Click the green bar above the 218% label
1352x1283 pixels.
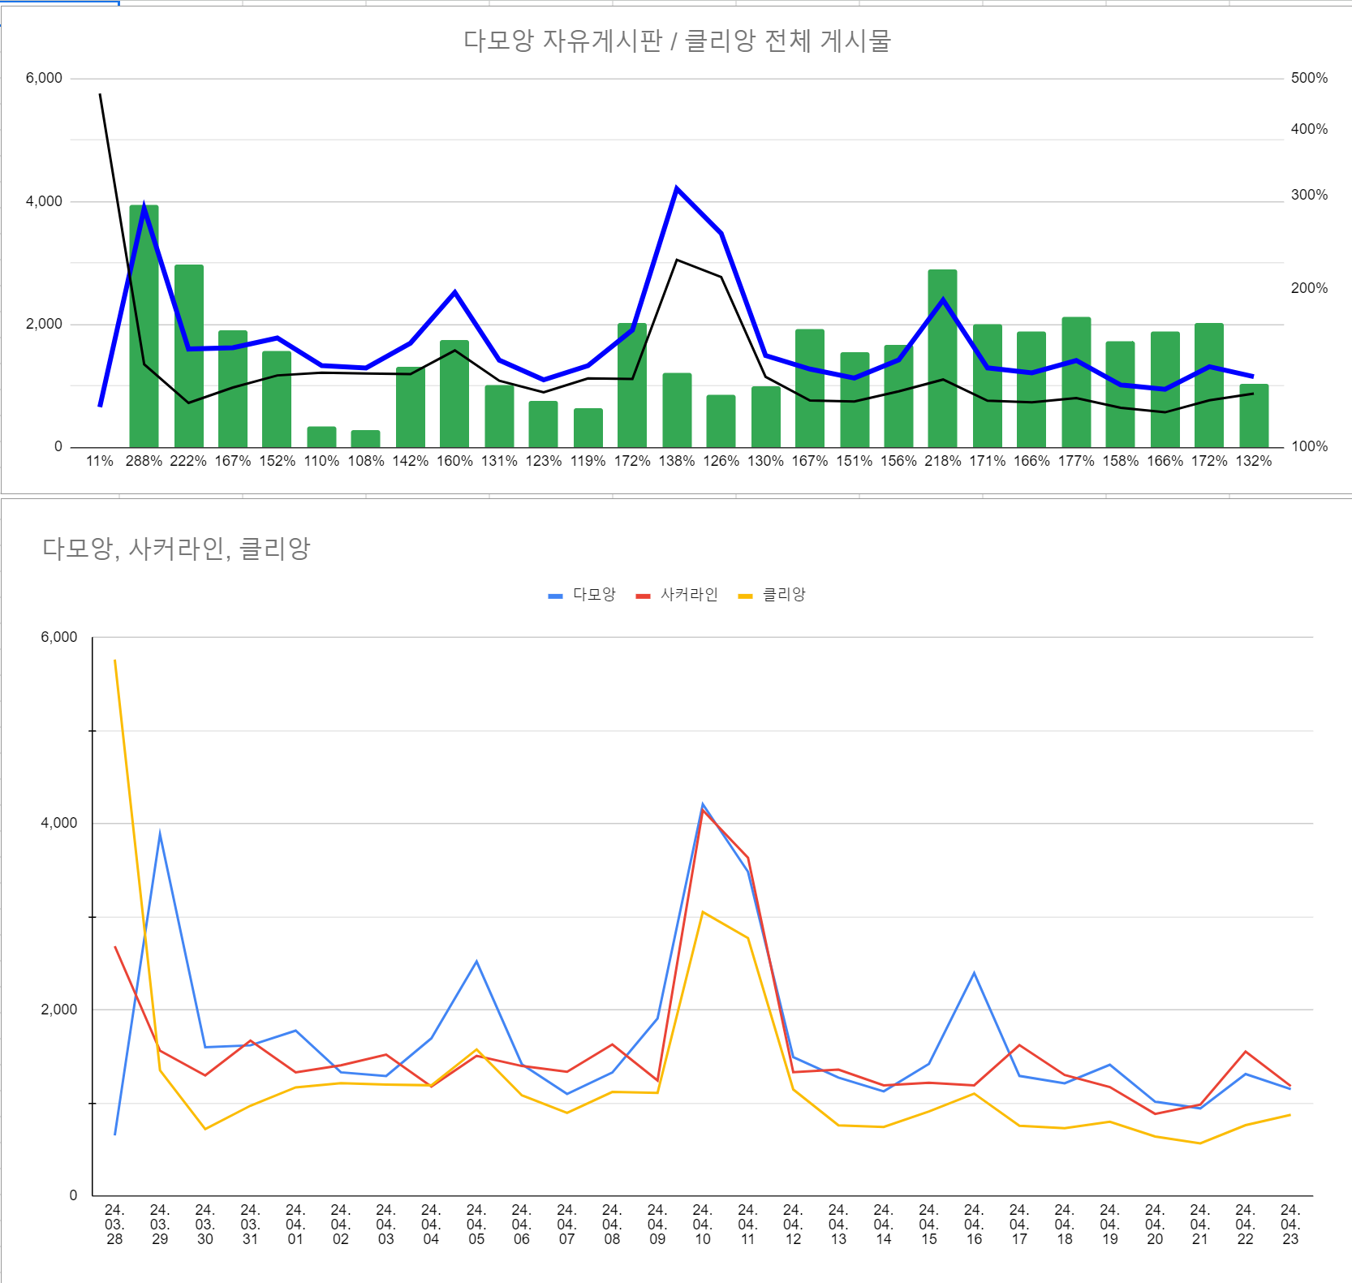[x=942, y=358]
